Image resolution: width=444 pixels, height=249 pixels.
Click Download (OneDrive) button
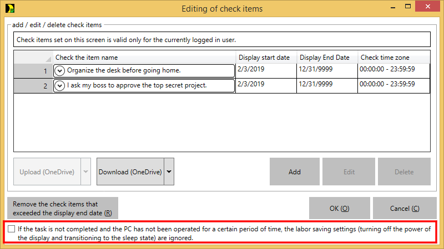tap(130, 172)
